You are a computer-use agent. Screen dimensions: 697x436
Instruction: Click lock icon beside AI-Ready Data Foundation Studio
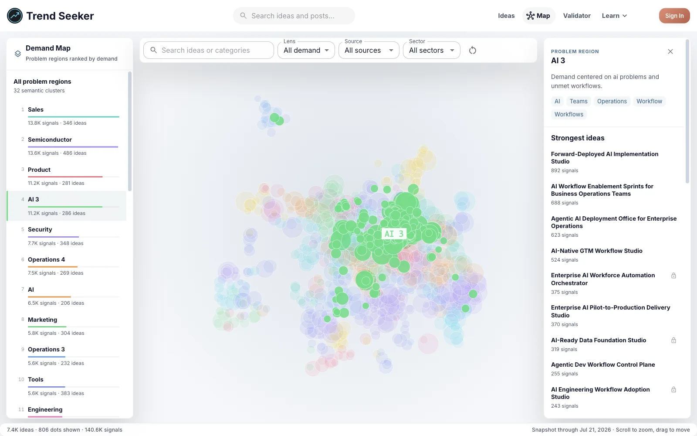pyautogui.click(x=673, y=340)
